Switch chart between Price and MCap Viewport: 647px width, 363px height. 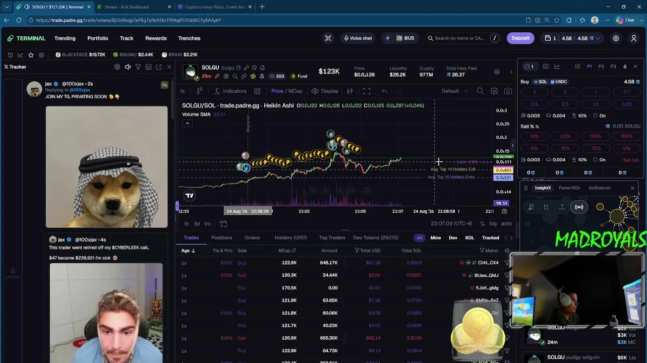287,91
